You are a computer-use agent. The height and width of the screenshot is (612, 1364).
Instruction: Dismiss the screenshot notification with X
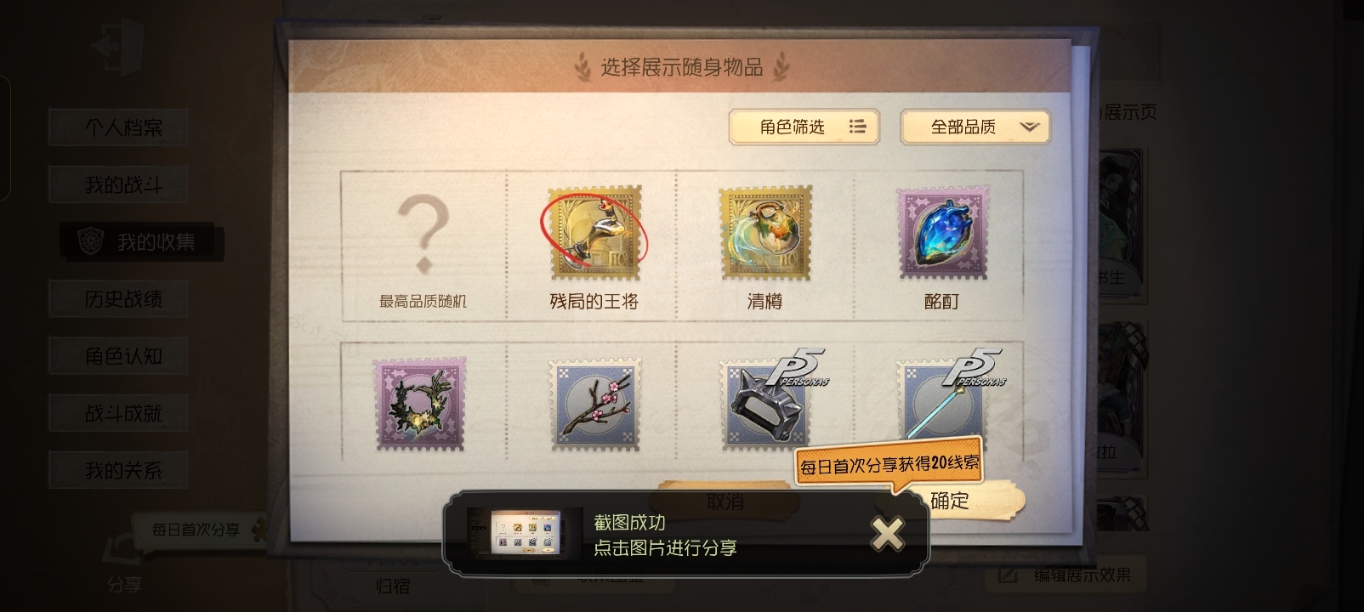(x=887, y=534)
